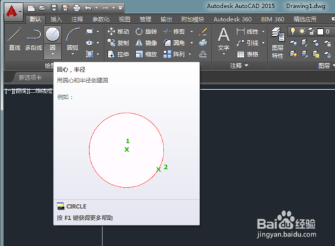Open the Leader (引线) dropdown arrow
The width and height of the screenshot is (335, 246).
(263, 43)
